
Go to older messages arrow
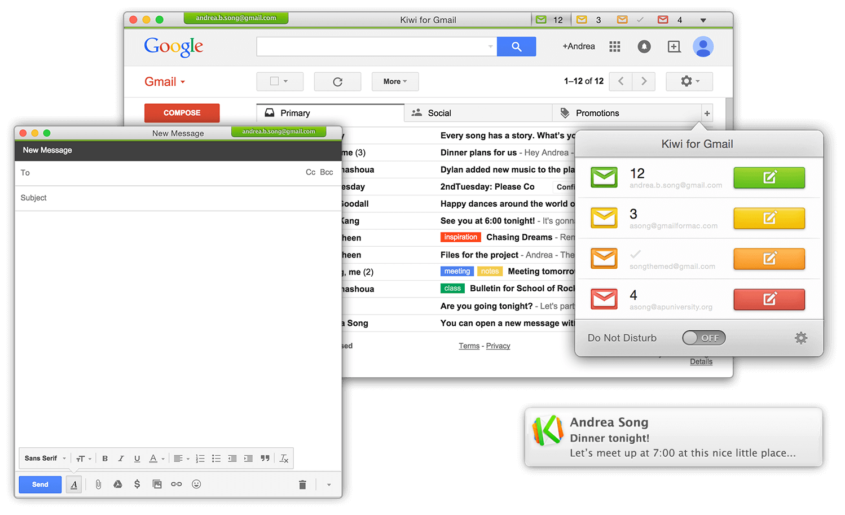click(644, 81)
